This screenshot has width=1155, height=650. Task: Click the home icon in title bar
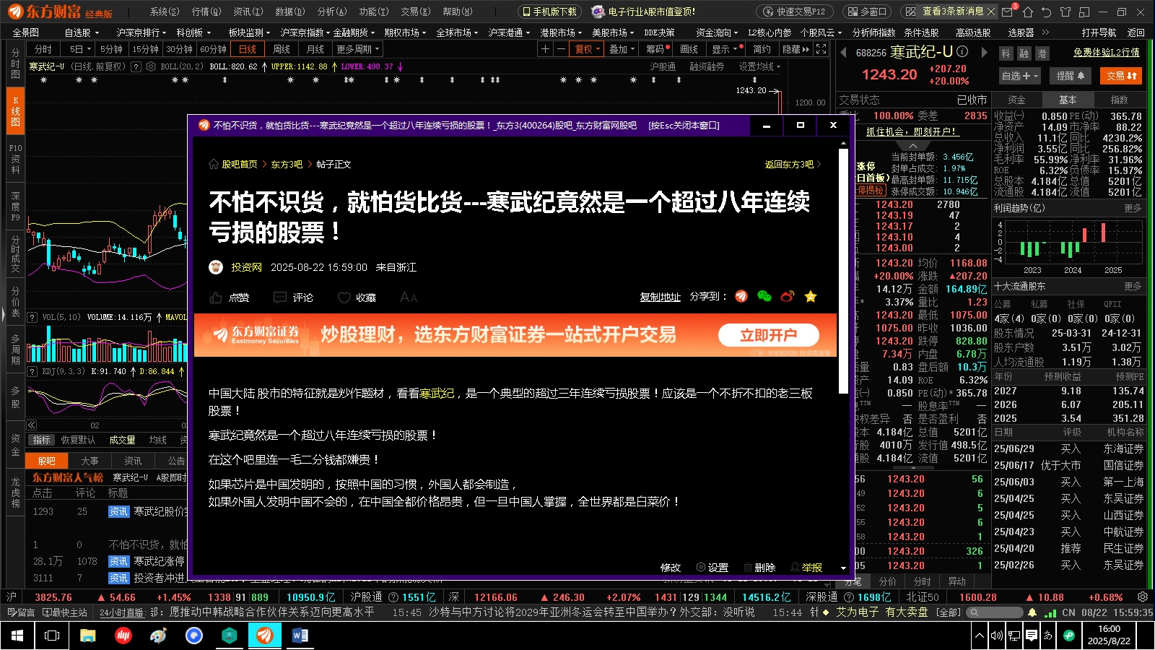click(x=1028, y=12)
